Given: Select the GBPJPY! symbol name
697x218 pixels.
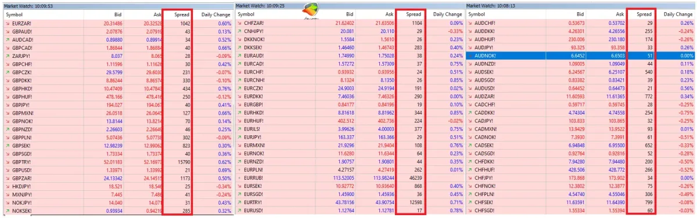Looking at the screenshot, I should pos(21,105).
